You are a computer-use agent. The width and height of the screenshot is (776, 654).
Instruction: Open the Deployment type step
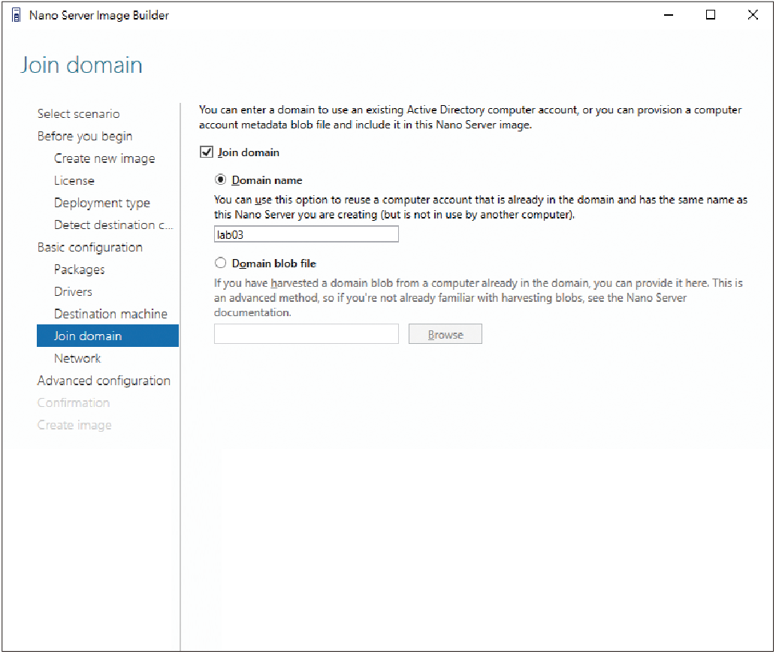pyautogui.click(x=102, y=203)
